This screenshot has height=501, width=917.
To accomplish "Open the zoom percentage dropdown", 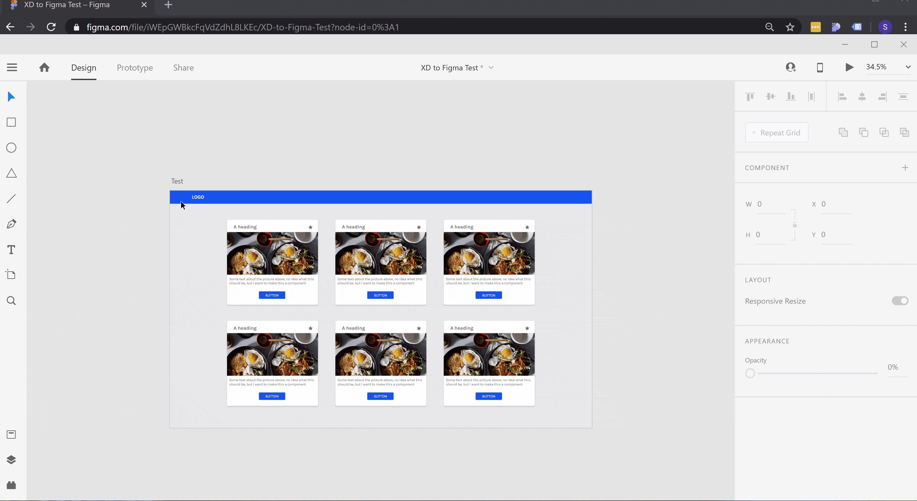I will tap(908, 67).
